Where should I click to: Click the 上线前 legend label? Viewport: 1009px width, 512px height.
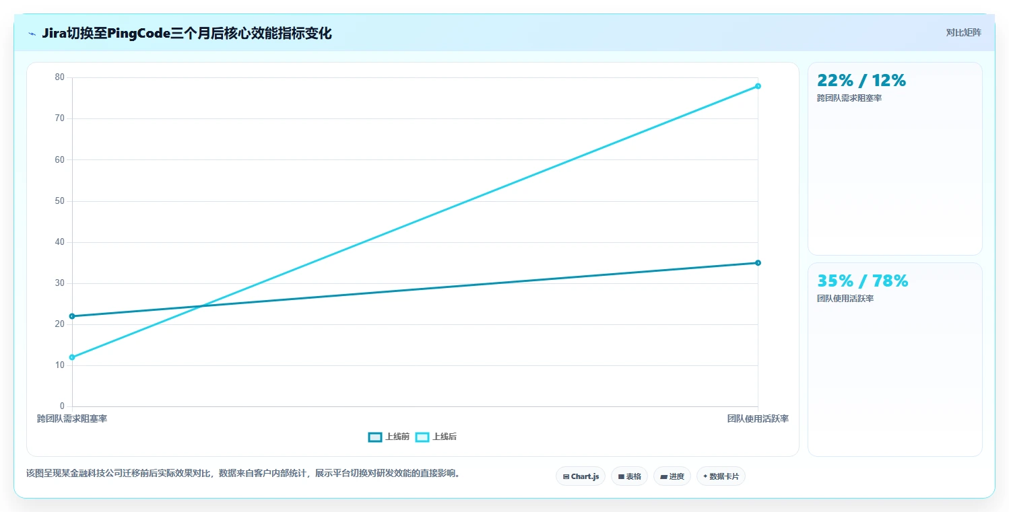click(x=397, y=437)
